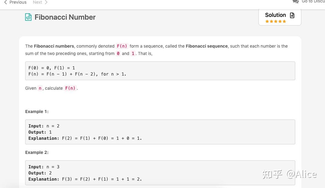This screenshot has width=325, height=188.
Task: Click the code file icon beside Fibonacci Number
Action: [29, 17]
